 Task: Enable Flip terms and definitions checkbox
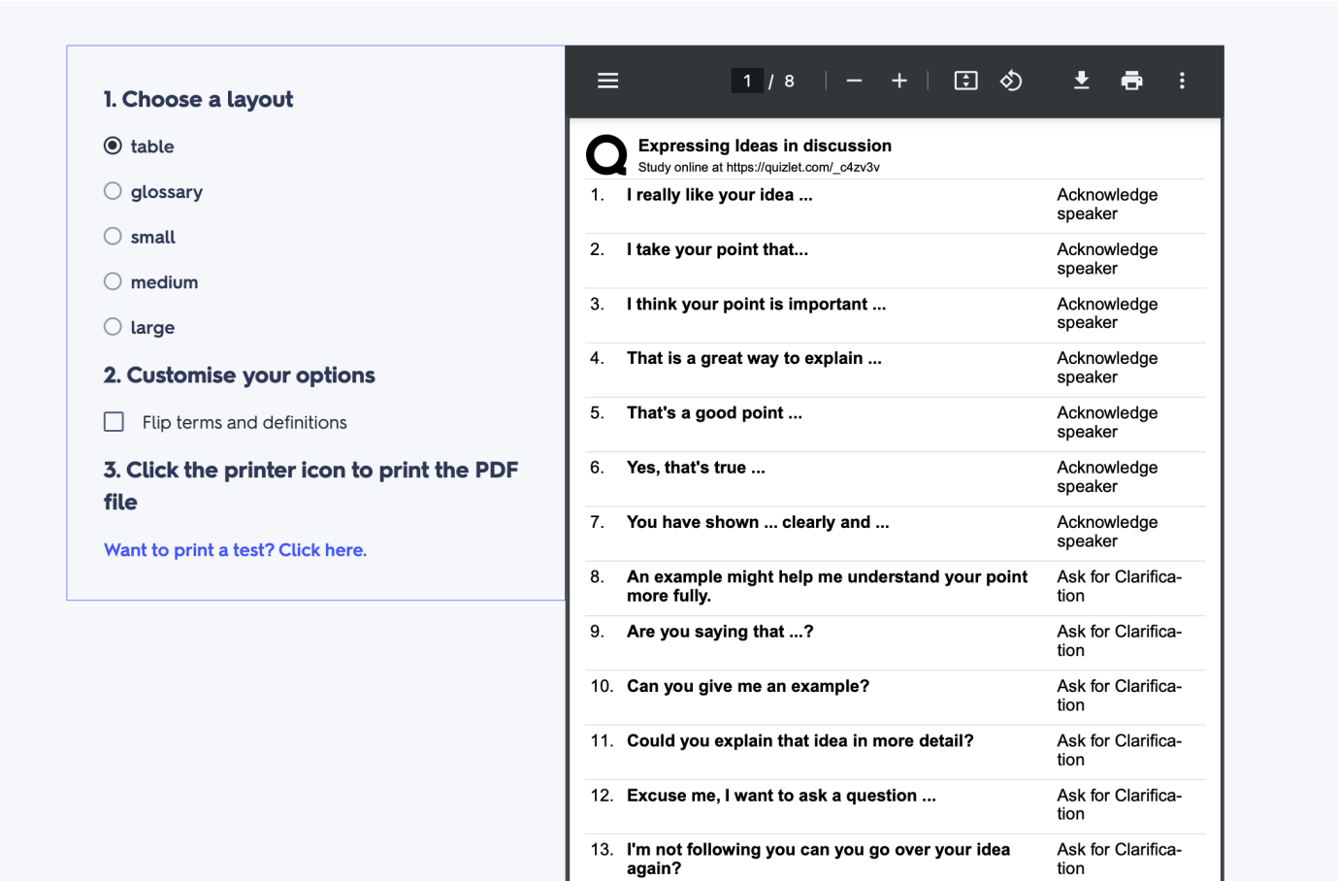(114, 422)
